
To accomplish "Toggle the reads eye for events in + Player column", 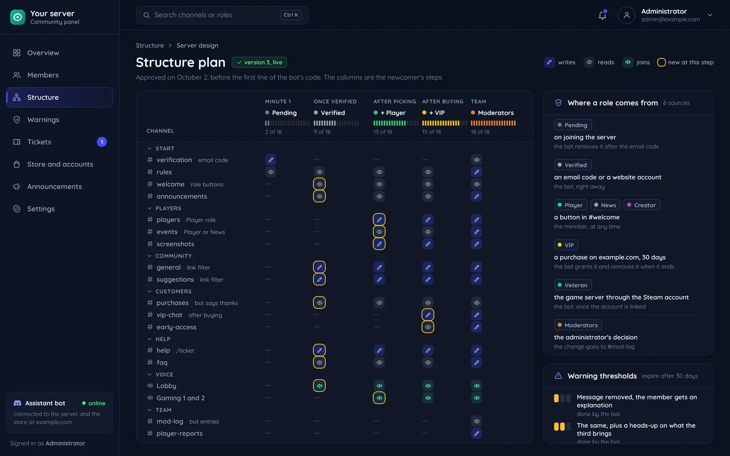I will tap(379, 232).
